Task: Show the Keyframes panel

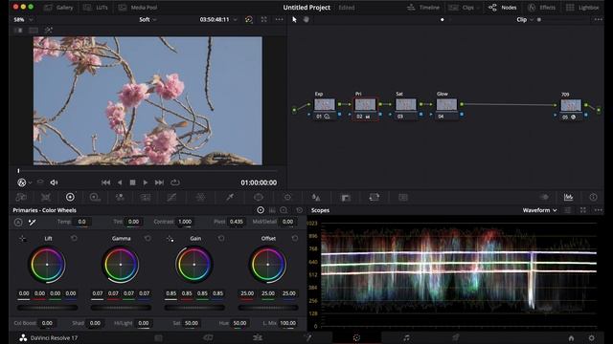Action: 545,198
